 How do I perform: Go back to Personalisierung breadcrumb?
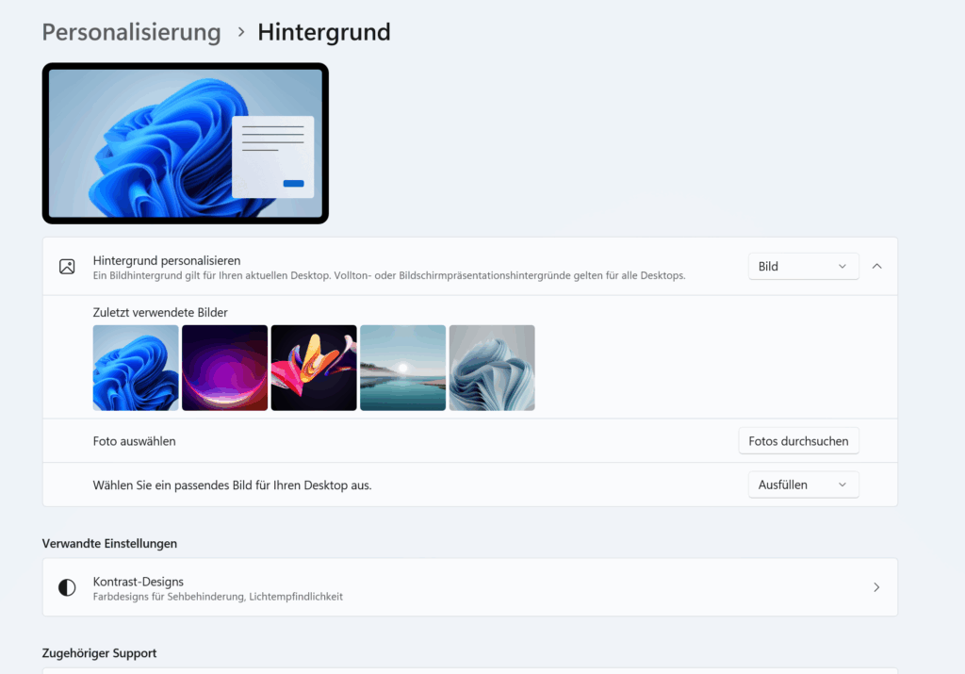(131, 32)
